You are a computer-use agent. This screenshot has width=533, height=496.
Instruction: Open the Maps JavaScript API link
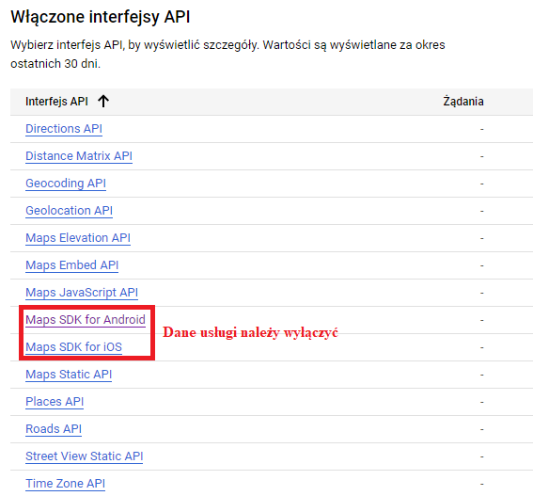coord(82,293)
